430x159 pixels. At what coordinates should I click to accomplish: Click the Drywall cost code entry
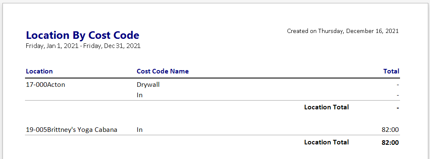tap(148, 85)
